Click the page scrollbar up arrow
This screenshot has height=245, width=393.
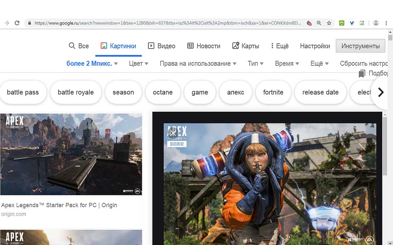coord(390,32)
